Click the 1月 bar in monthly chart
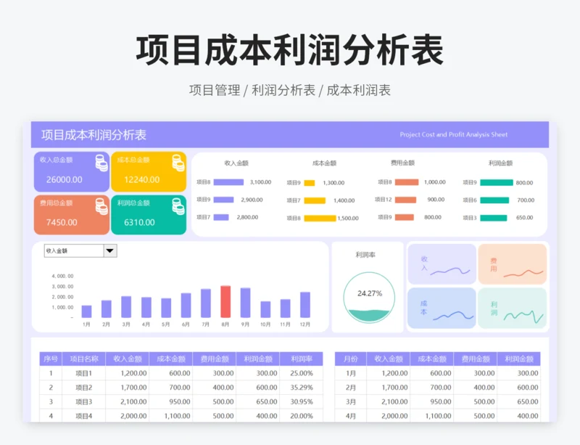Viewport: 580px width, 445px height. point(86,311)
